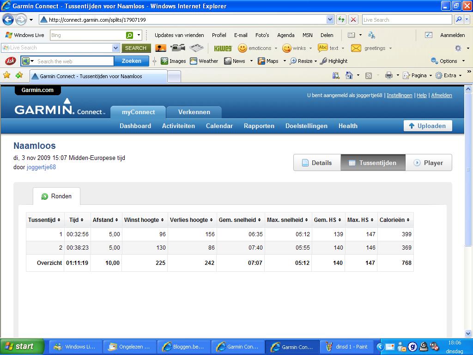Viewport: 473px width, 355px height.
Task: Expand the Options dropdown in Ask toolbar
Action: (464, 61)
